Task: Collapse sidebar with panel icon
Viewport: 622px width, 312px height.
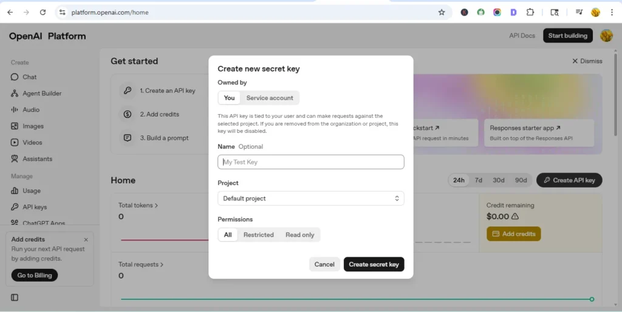Action: click(x=15, y=297)
